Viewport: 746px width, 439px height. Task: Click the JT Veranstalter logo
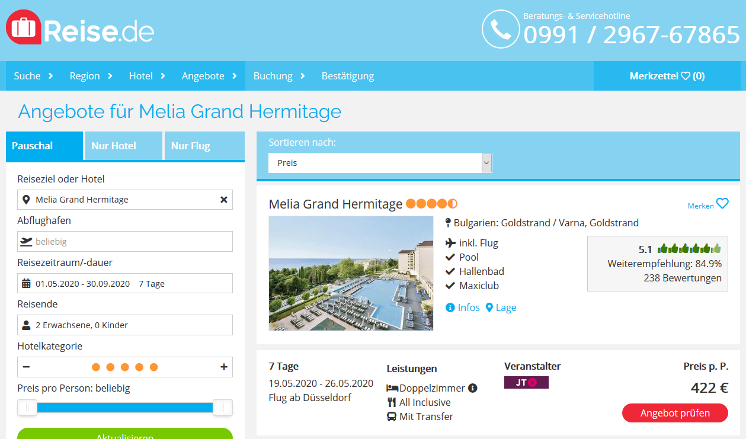[526, 383]
